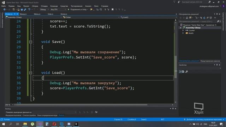The image size is (226, 127).
Task: Open the Правка menu
Action: point(11,6)
